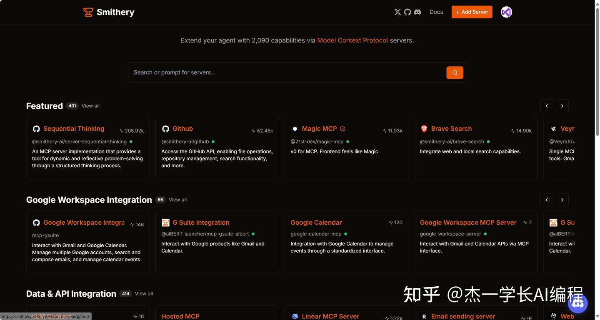This screenshot has width=600, height=320.
Task: Click the search magnifier button
Action: [x=455, y=72]
